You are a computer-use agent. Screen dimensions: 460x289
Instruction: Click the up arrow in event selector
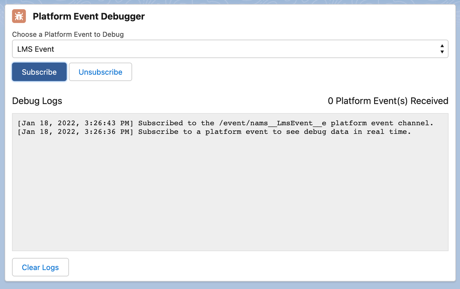click(442, 46)
